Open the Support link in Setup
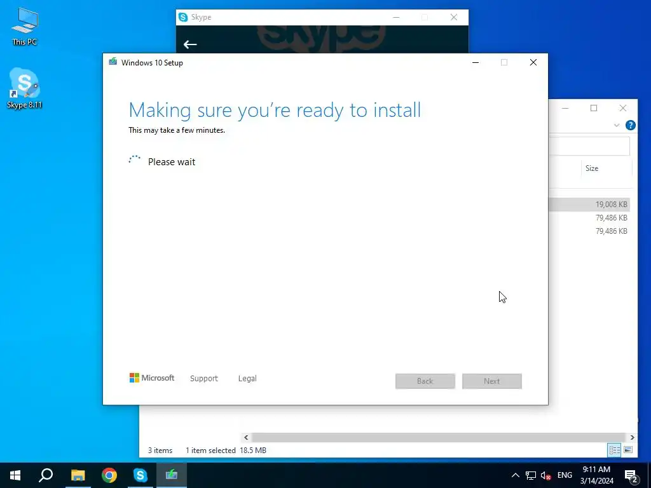The width and height of the screenshot is (651, 488). pos(204,379)
